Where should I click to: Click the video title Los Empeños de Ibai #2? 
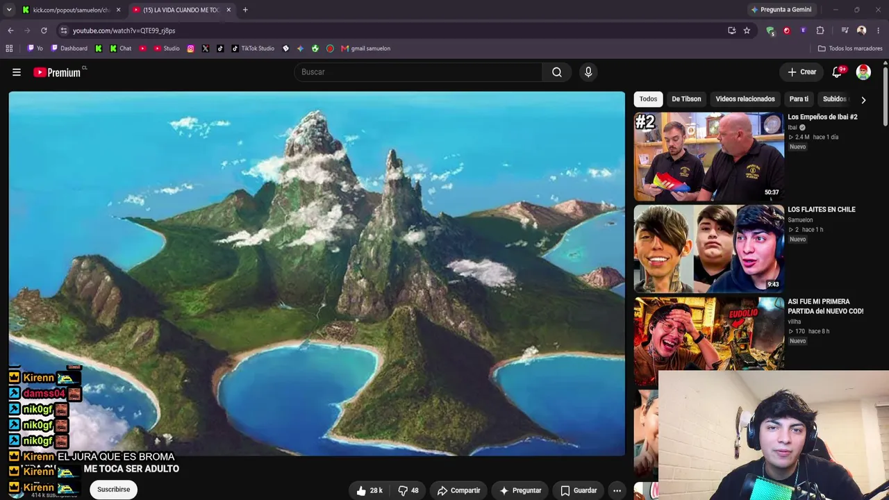coord(822,117)
